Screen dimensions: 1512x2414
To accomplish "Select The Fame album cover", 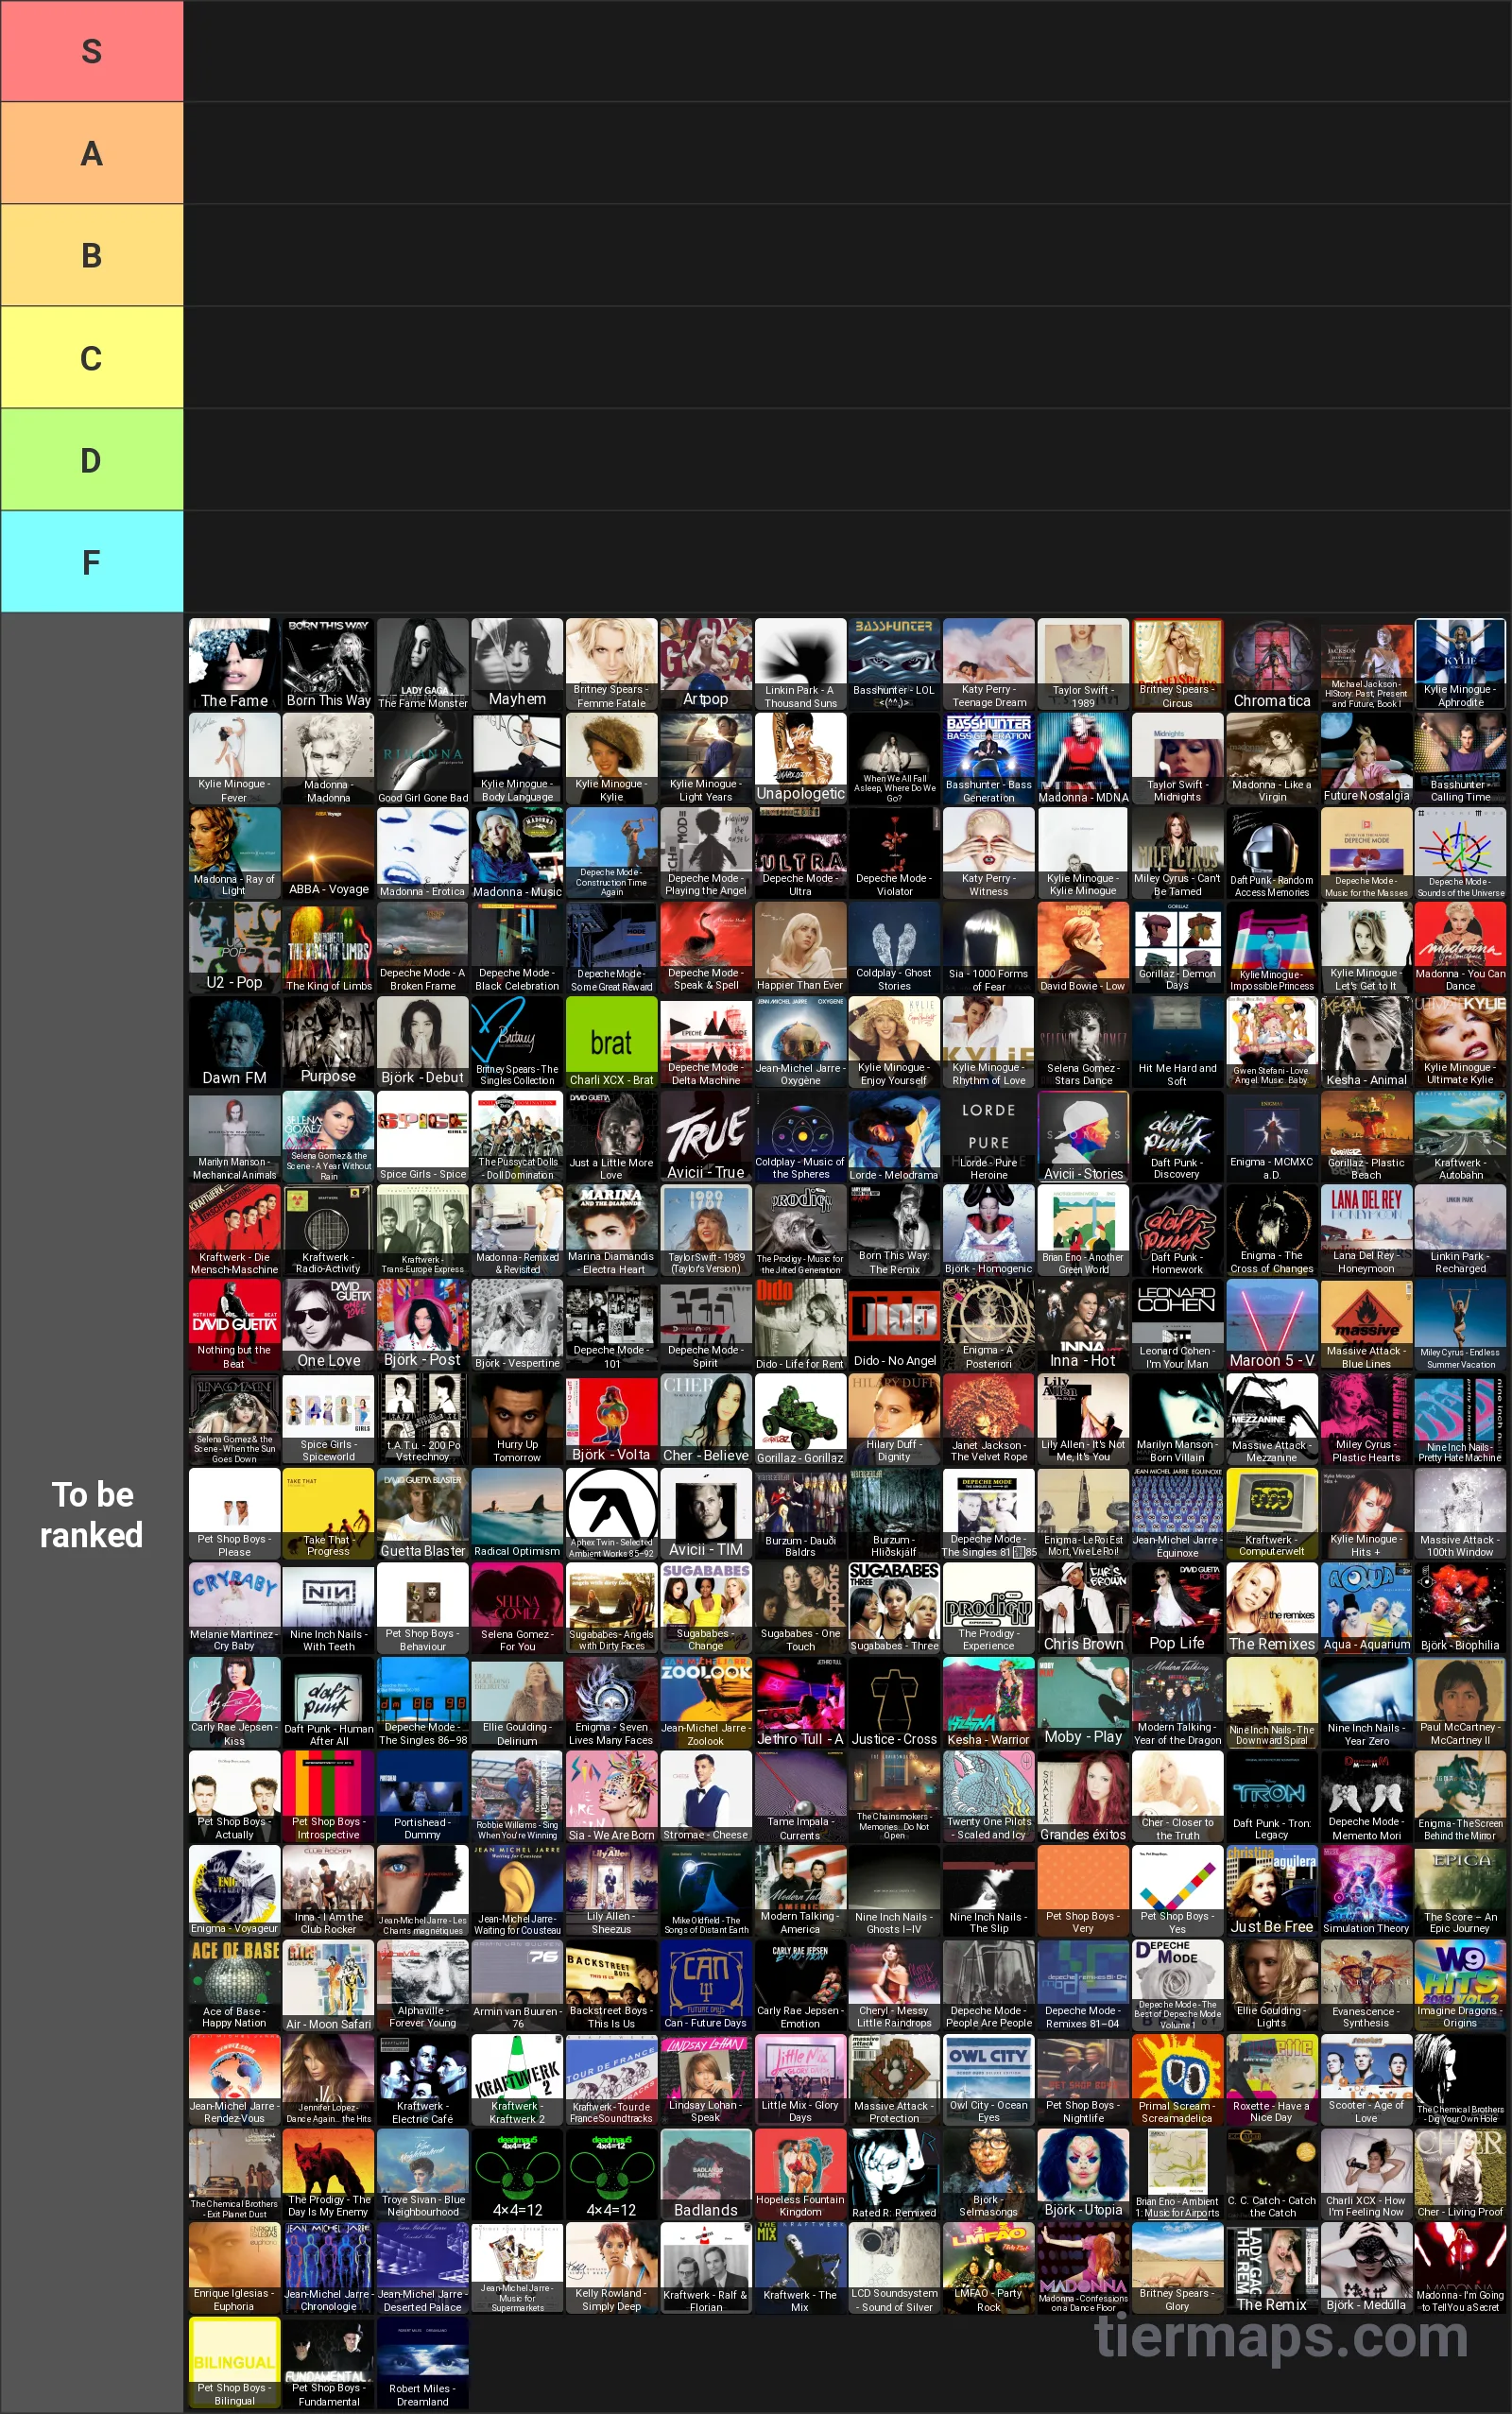I will click(x=234, y=664).
